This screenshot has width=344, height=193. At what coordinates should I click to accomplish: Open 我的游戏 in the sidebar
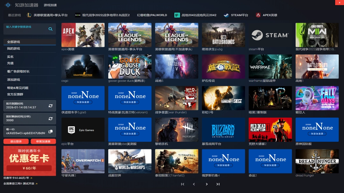click(x=13, y=49)
